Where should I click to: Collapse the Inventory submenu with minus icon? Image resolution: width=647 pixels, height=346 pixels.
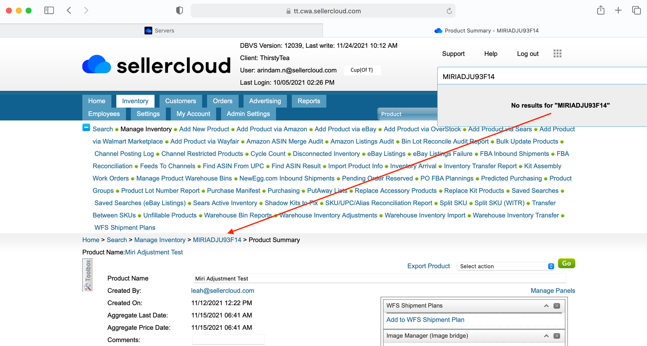point(86,128)
